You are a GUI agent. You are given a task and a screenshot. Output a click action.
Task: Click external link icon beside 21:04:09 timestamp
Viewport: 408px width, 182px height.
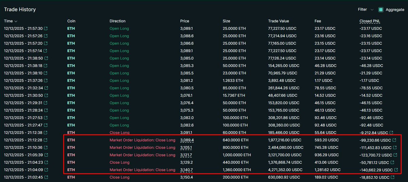46,170
